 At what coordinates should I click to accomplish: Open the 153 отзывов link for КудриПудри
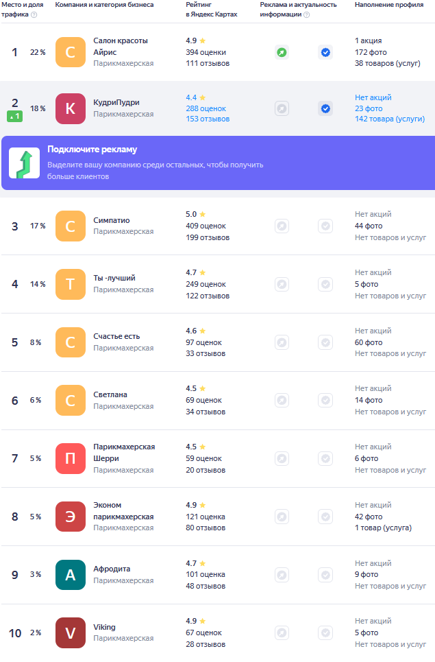208,119
